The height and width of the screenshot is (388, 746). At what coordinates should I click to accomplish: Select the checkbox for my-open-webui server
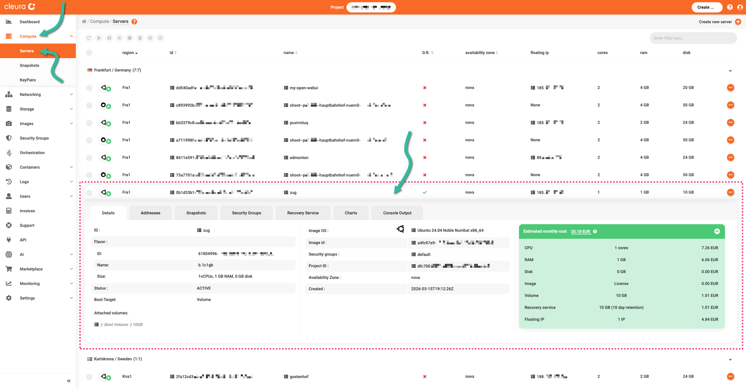(x=89, y=88)
